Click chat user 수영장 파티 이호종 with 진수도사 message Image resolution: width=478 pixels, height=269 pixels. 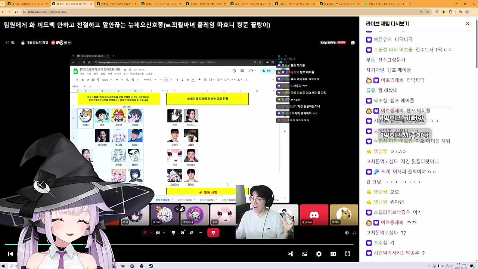[x=393, y=50]
